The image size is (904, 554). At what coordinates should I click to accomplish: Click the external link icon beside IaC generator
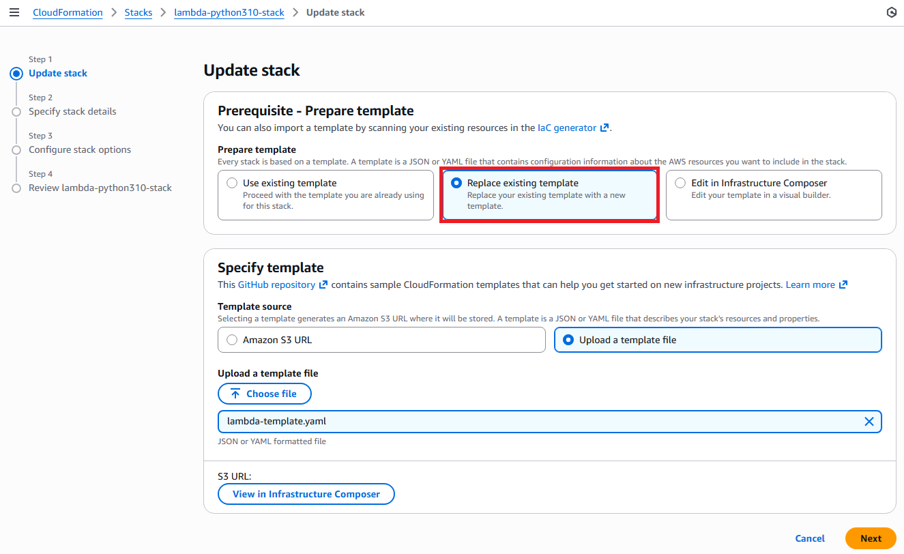tap(604, 128)
